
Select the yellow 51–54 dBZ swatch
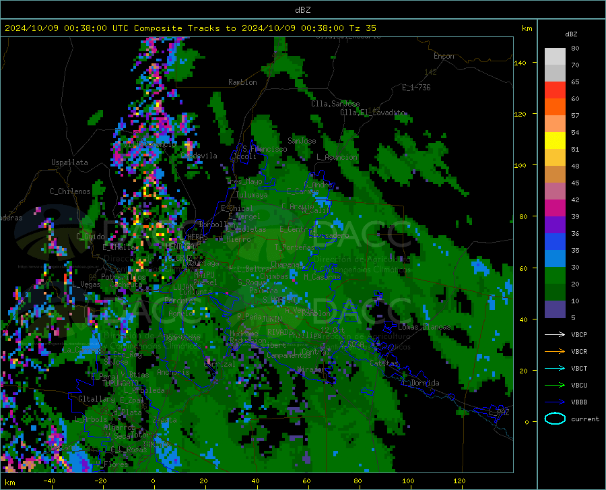point(555,141)
